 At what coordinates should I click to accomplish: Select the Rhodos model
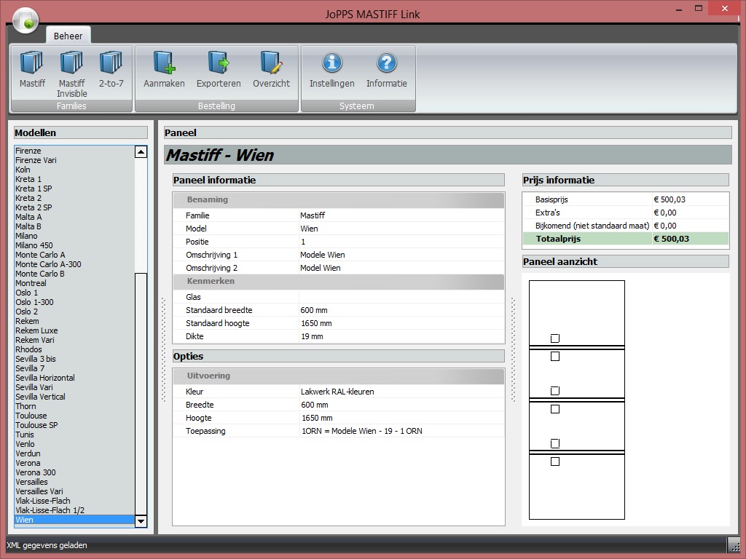click(x=74, y=349)
